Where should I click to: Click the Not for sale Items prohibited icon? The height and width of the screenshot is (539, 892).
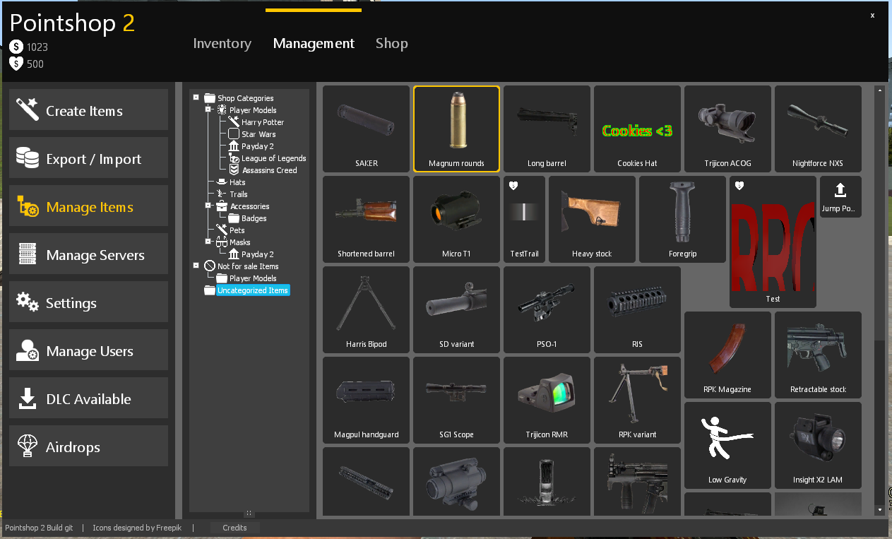[x=210, y=266]
